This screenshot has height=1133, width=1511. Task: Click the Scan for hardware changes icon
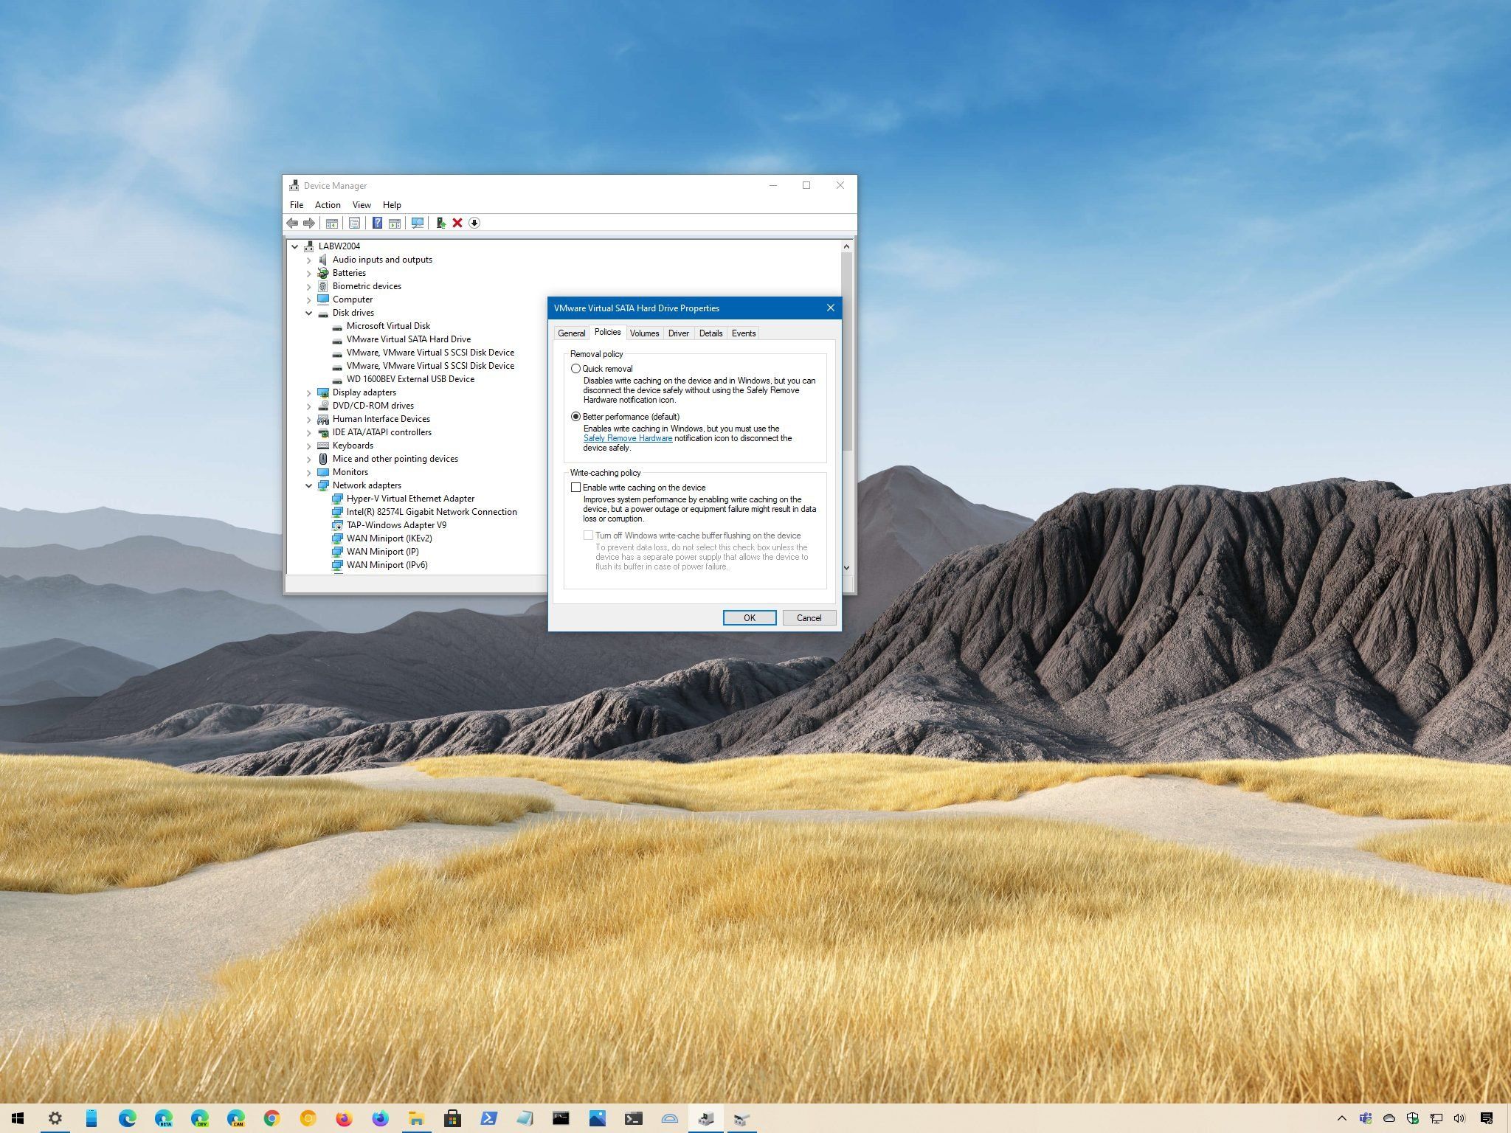(x=417, y=223)
